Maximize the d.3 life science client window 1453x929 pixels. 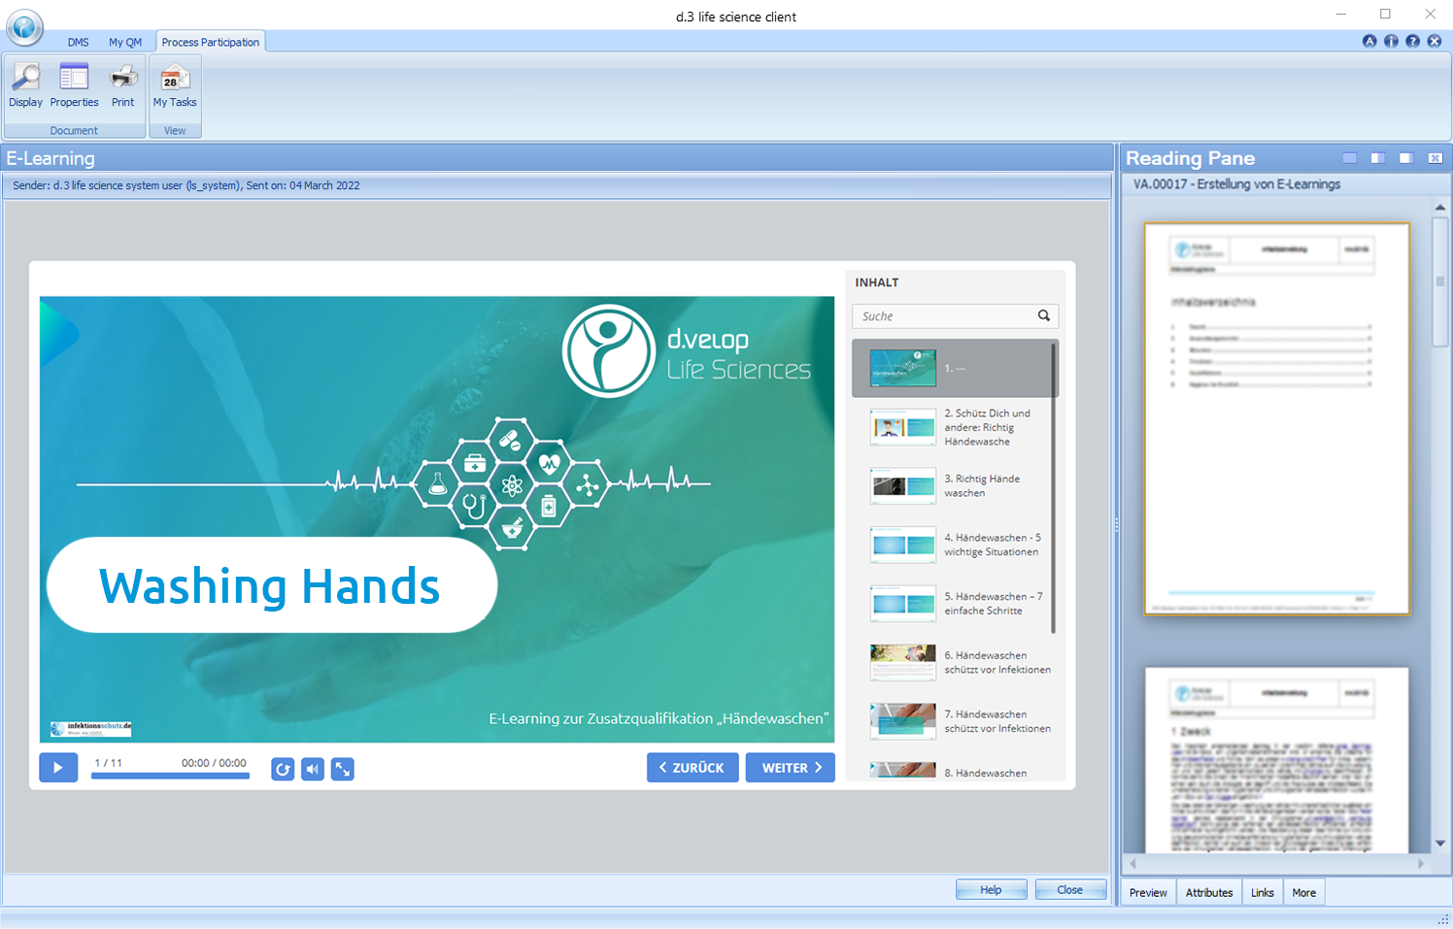[1386, 15]
